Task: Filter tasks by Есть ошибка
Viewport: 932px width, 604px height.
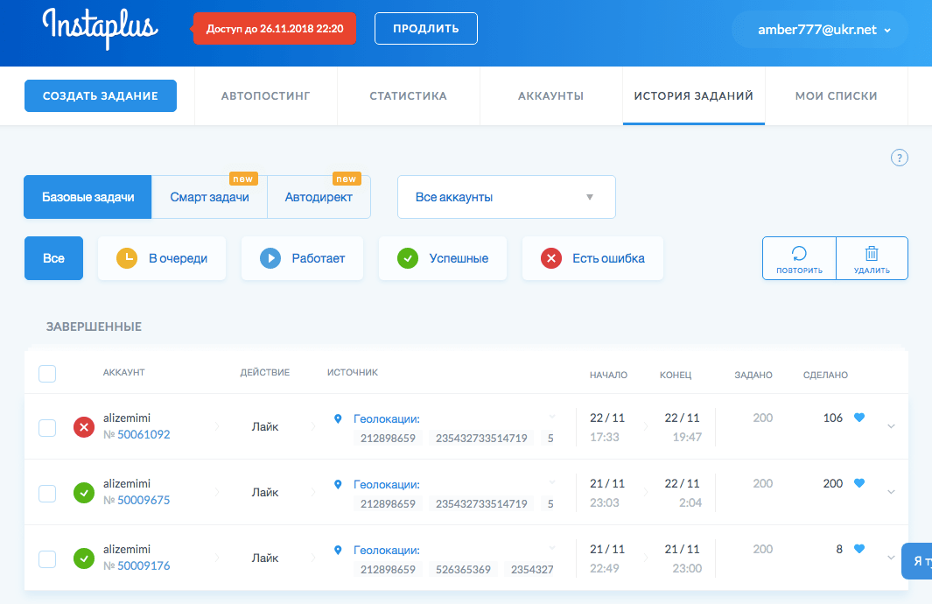Action: 592,258
